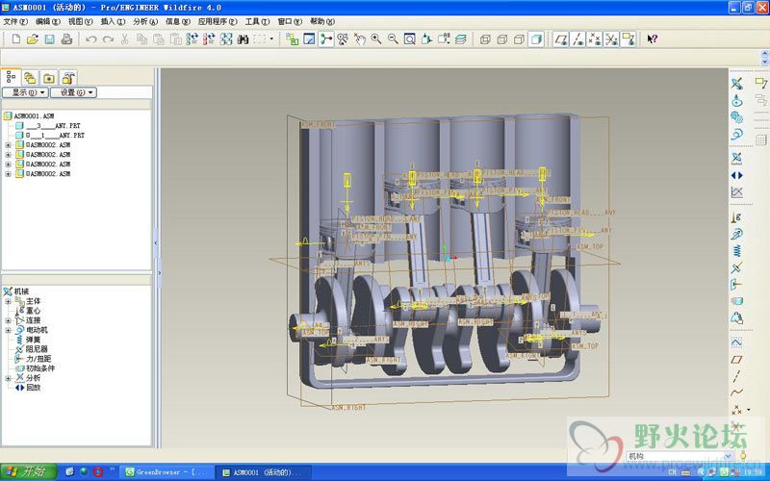Open the 分析 menu
Screen dimensions: 770x481
pyautogui.click(x=145, y=21)
